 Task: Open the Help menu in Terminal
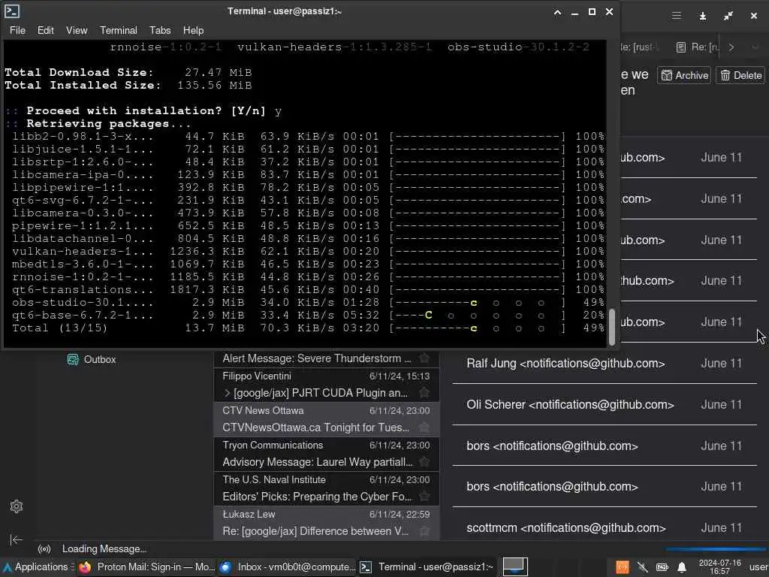pos(193,30)
